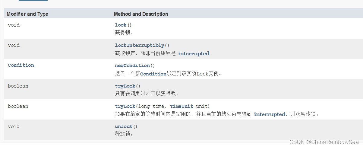Open the lockInterruptibly() method link
The image size is (363, 147).
pos(140,45)
